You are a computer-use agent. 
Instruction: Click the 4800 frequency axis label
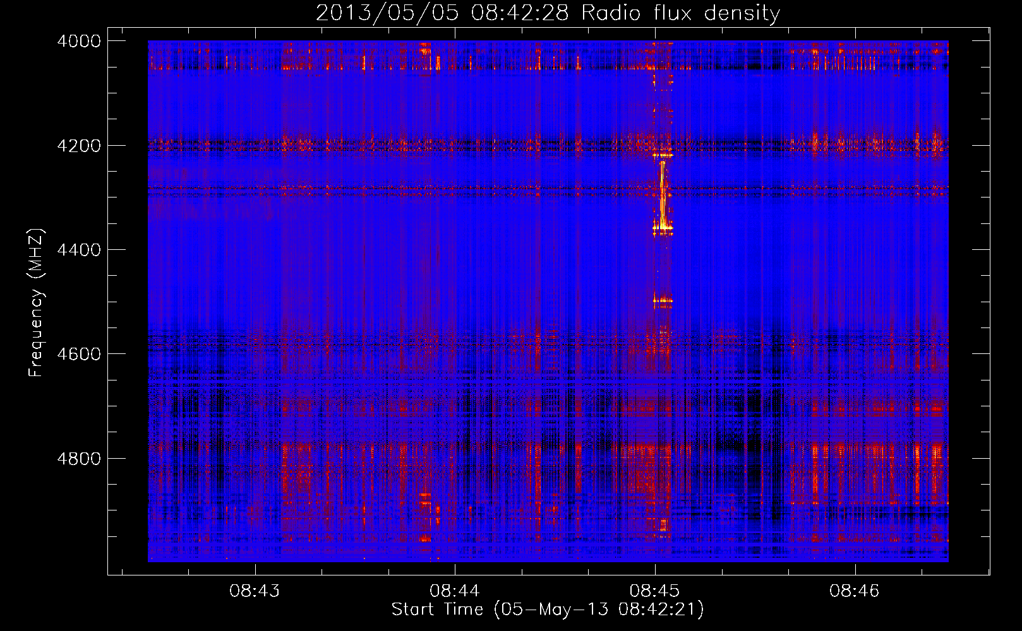coord(79,458)
